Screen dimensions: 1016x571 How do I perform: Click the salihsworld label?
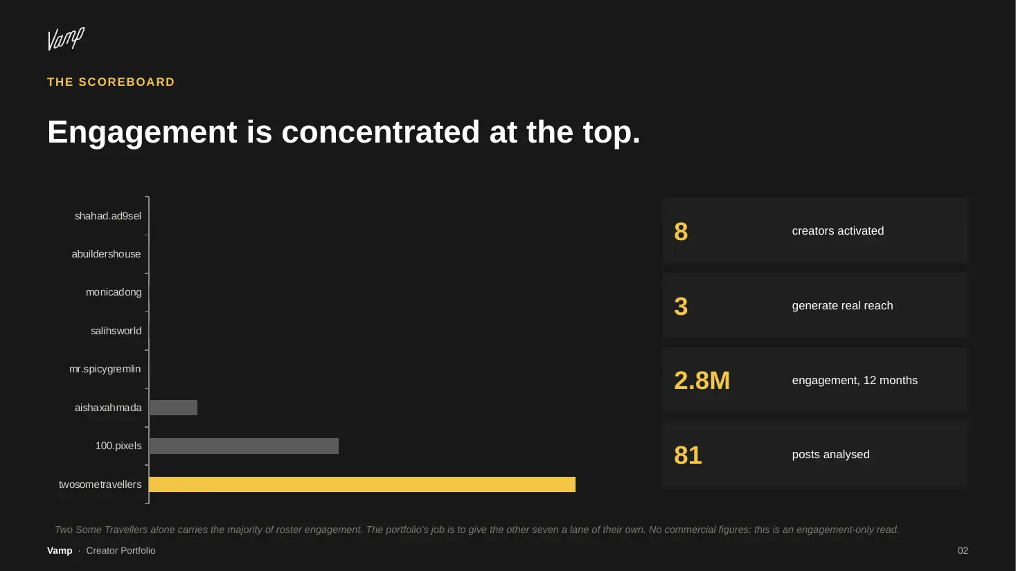click(x=116, y=331)
